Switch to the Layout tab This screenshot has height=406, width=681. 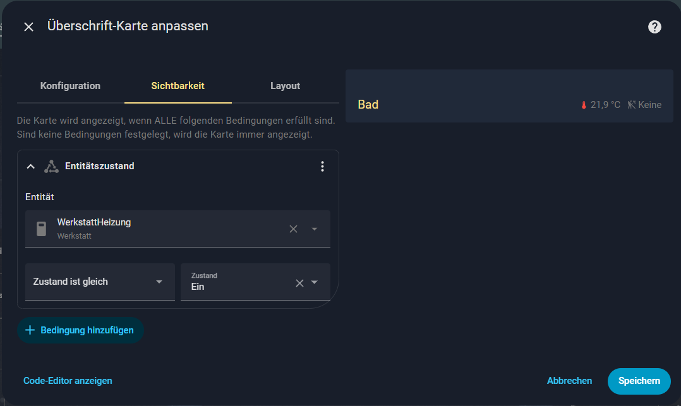[x=285, y=86]
